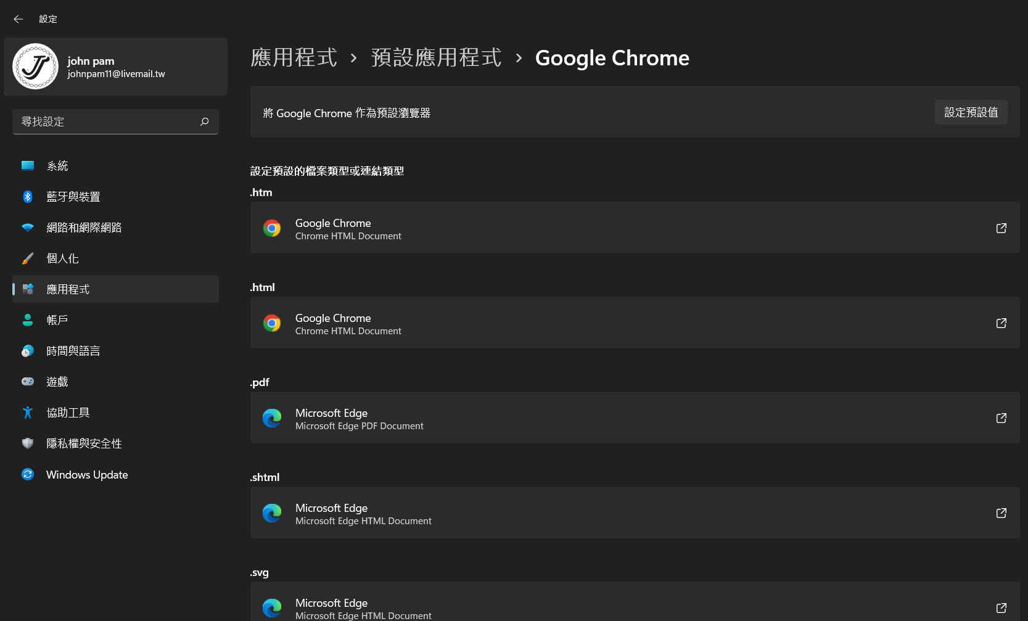Click the 隱私權與安全性 shield icon
The height and width of the screenshot is (621, 1028).
point(28,443)
